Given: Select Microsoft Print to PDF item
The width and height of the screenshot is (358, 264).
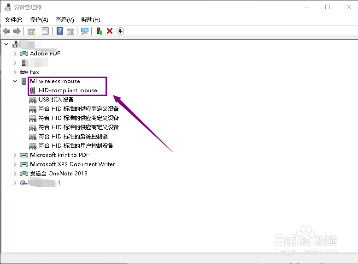Looking at the screenshot, I should tap(59, 155).
